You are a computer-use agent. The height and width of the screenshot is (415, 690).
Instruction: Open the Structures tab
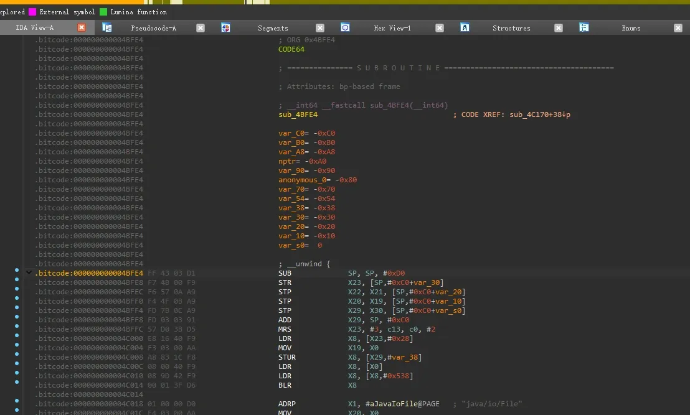[x=511, y=28]
